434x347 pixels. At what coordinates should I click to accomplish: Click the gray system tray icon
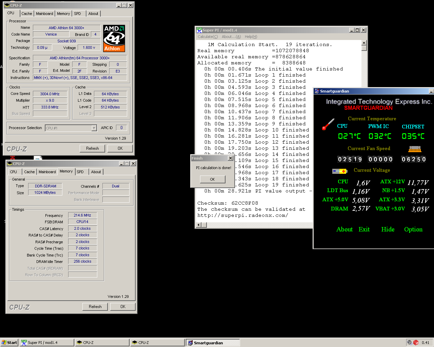tap(410, 343)
